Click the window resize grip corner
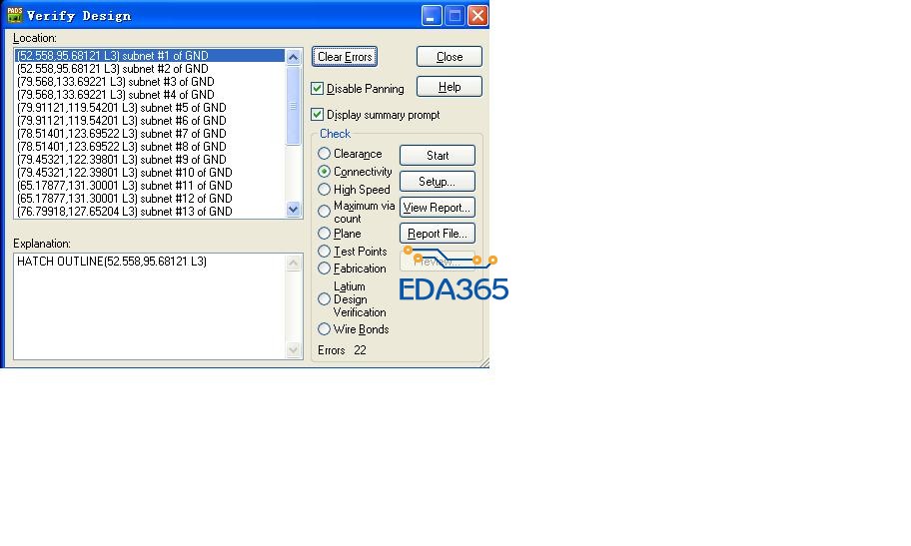Viewport: 911px width, 546px height. pos(483,363)
